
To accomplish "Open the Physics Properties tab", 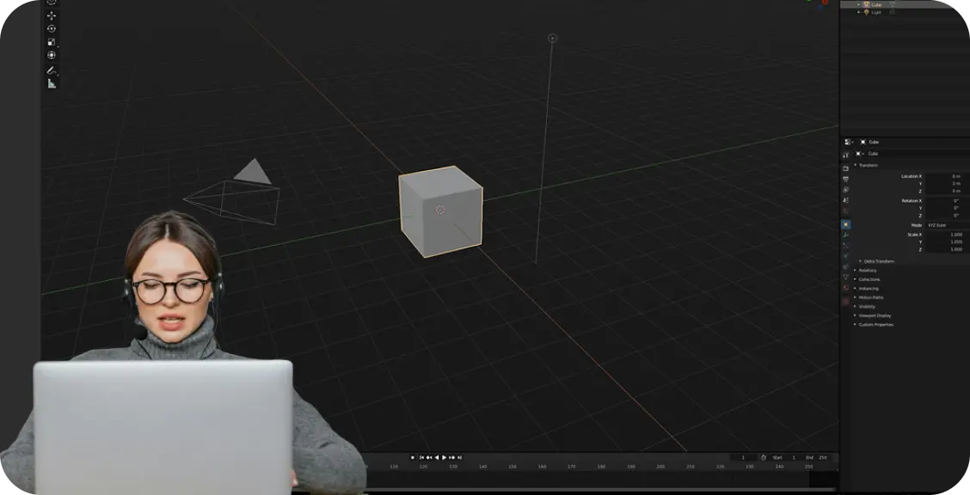I will pyautogui.click(x=845, y=255).
